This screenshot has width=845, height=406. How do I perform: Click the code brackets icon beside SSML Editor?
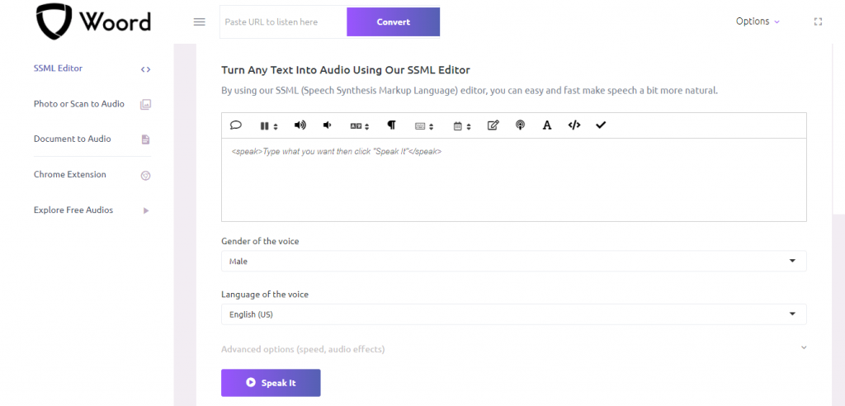pyautogui.click(x=145, y=69)
